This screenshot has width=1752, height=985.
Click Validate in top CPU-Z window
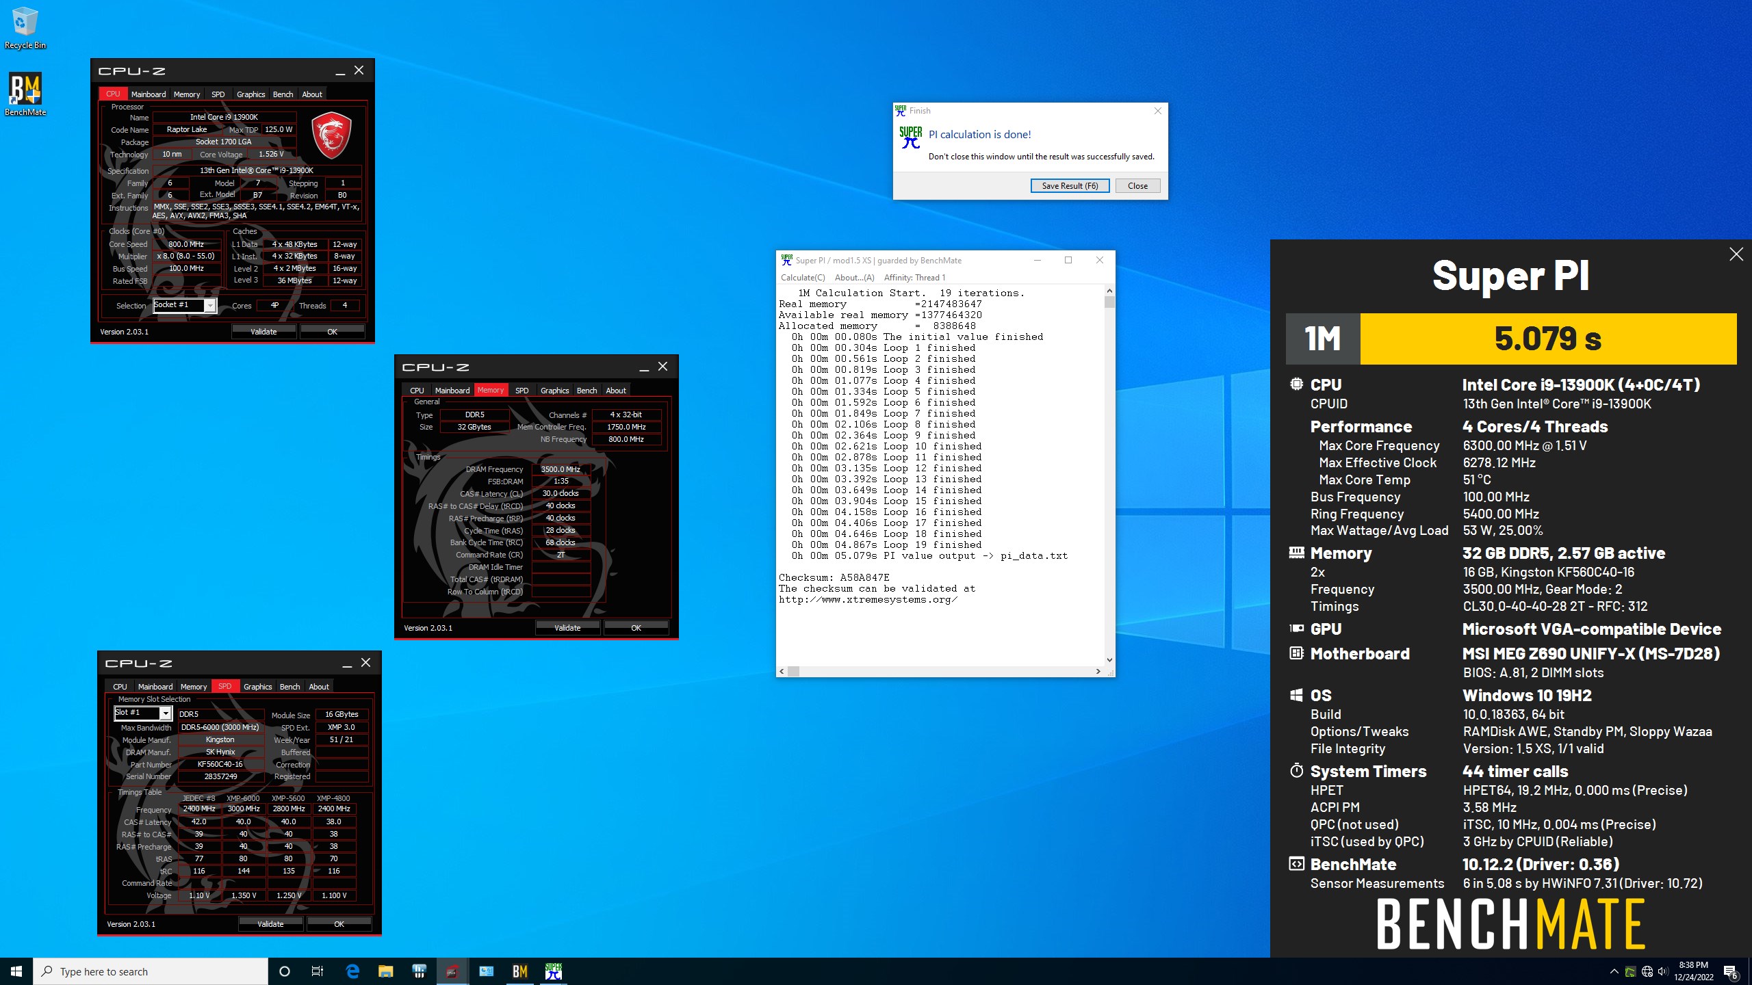point(263,332)
